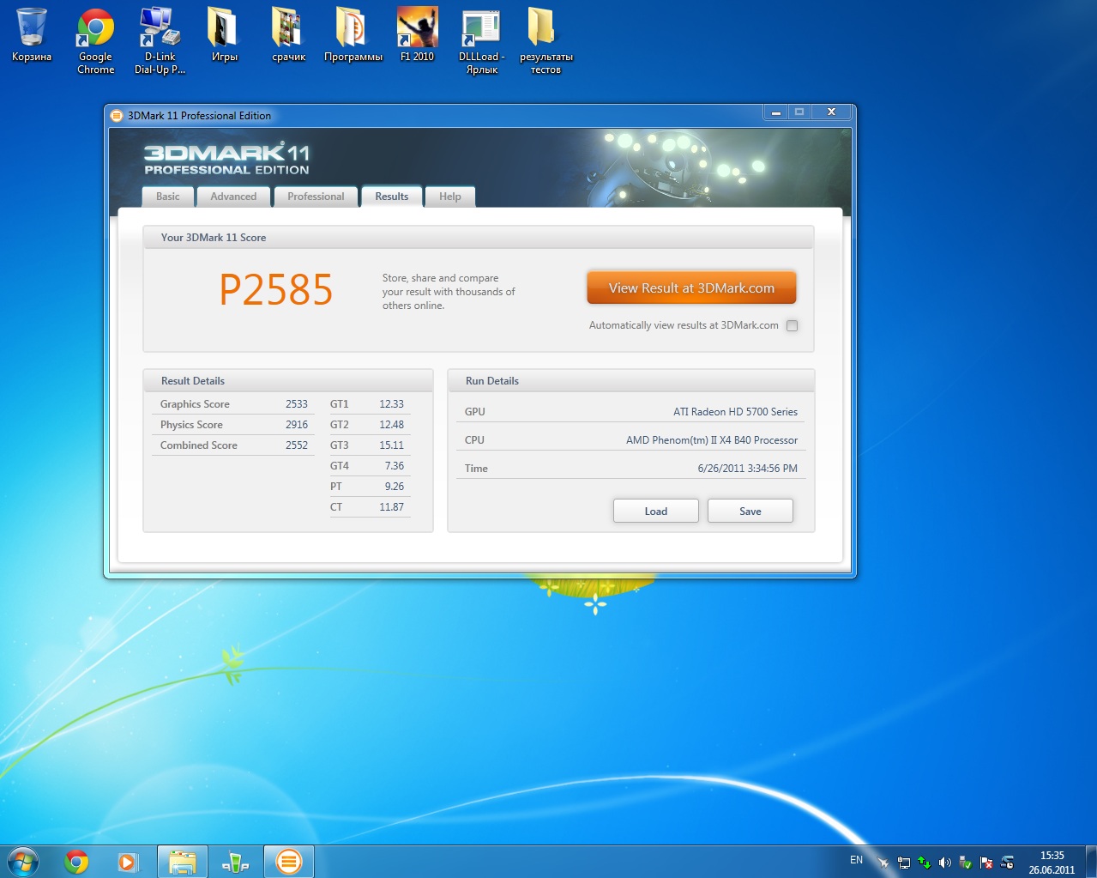The height and width of the screenshot is (878, 1097).
Task: Click the GT3 value 15.11
Action: (x=391, y=445)
